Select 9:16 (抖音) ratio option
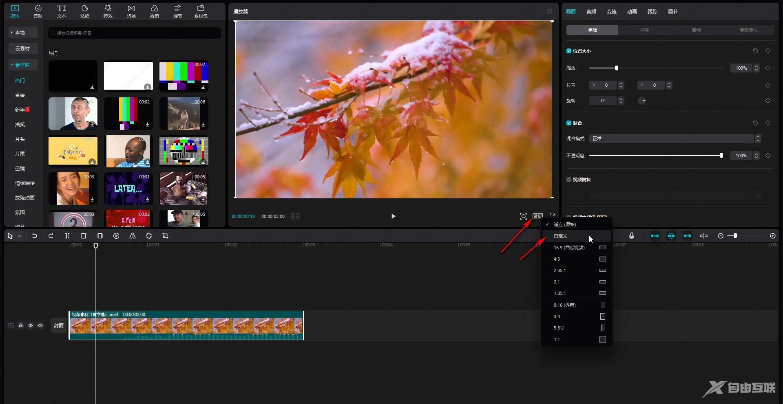The width and height of the screenshot is (783, 404). (x=576, y=305)
